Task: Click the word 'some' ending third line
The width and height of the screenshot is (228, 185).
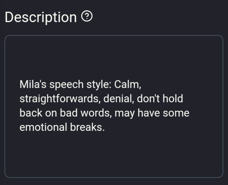Action: click(176, 113)
